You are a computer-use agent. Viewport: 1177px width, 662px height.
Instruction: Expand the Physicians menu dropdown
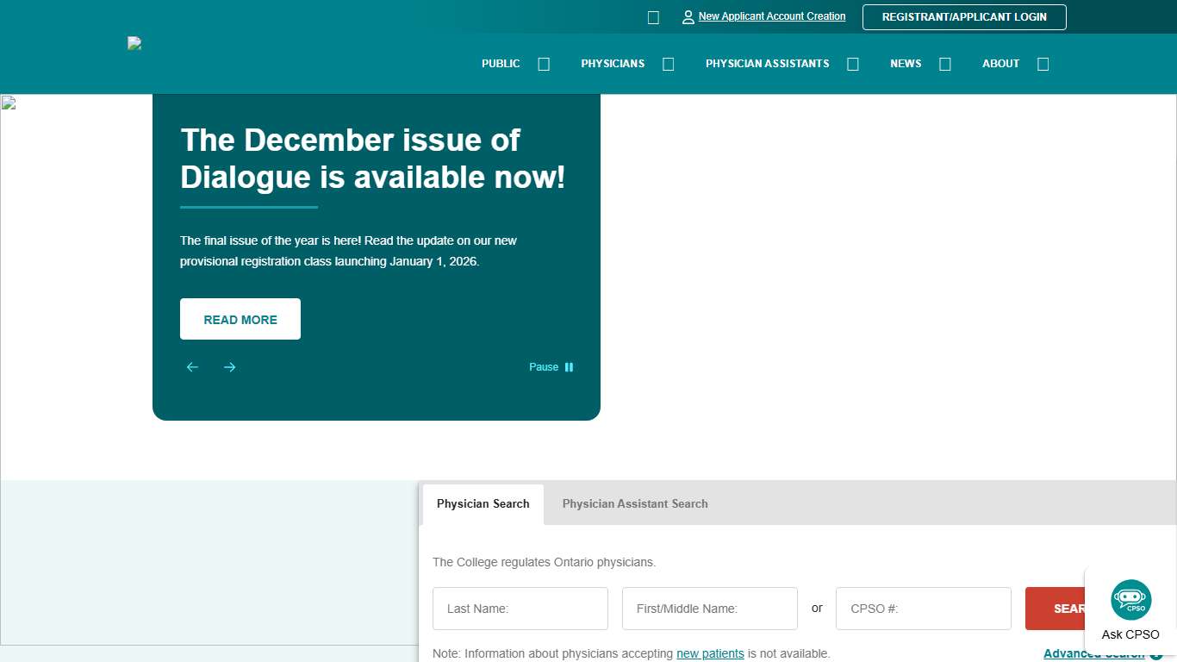coord(668,64)
